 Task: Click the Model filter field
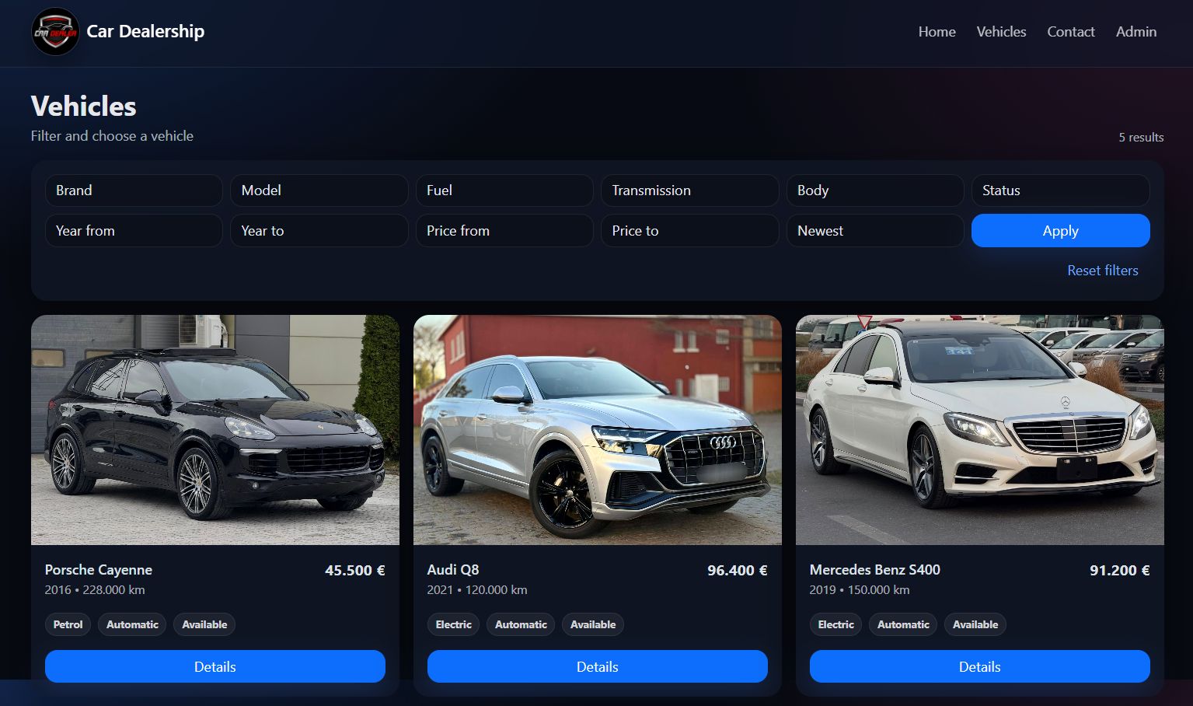(319, 190)
